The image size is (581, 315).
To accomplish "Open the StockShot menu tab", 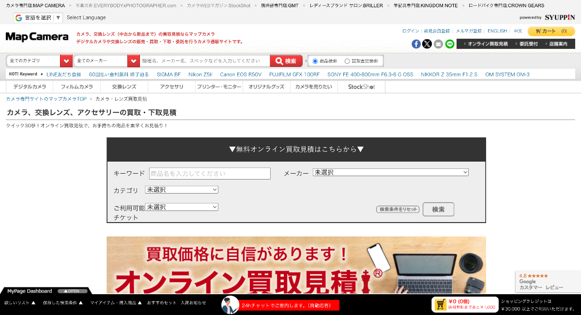I will [x=362, y=87].
